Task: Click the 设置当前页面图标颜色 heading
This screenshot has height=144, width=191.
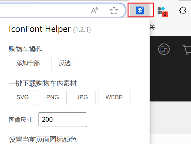Action: click(x=43, y=139)
